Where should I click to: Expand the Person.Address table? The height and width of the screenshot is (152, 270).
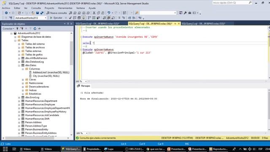coord(19,122)
